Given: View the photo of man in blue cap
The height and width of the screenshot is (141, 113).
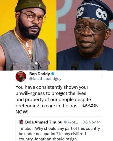Looking at the screenshot, I should coord(85,35).
